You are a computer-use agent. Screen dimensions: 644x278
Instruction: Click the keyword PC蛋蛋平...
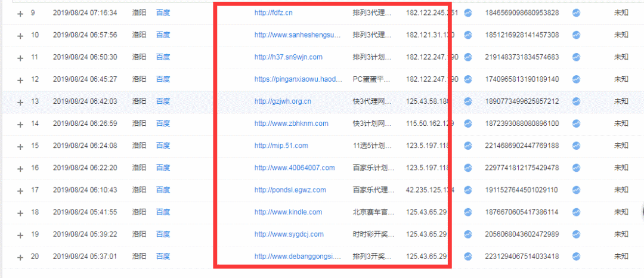click(x=370, y=79)
